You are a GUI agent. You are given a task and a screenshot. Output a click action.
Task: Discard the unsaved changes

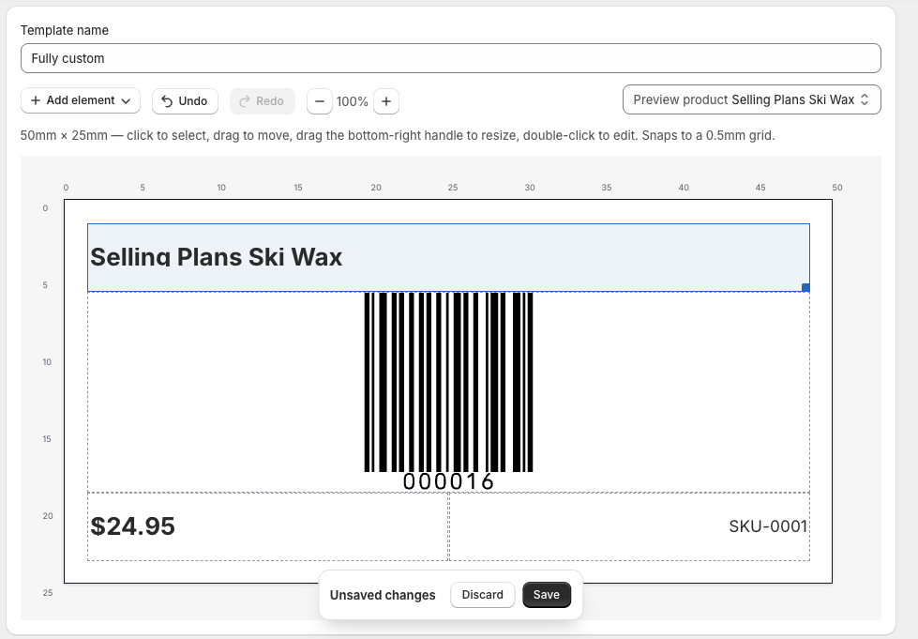tap(482, 595)
